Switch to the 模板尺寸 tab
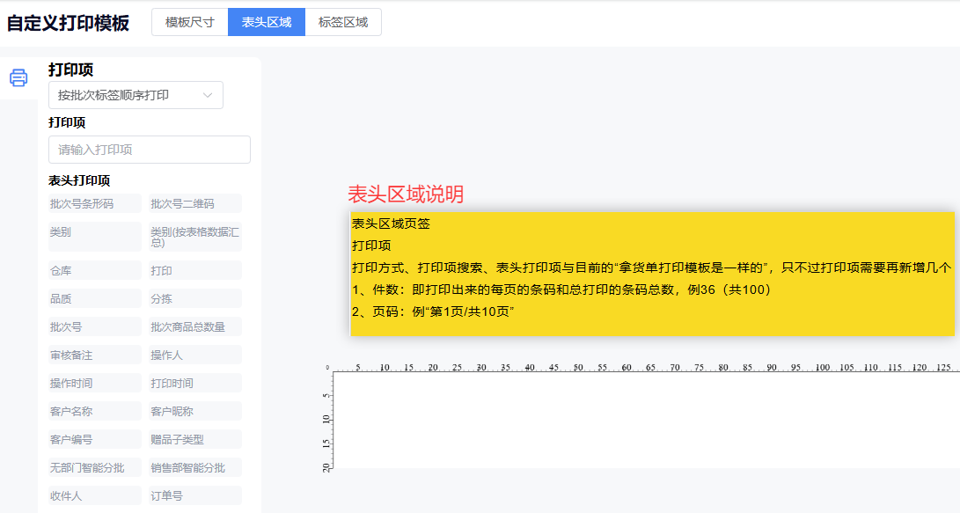 189,22
